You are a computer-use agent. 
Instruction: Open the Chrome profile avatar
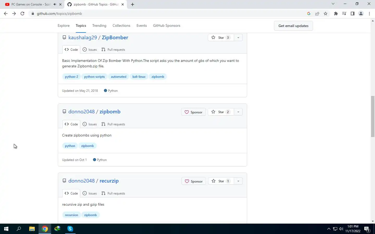(361, 14)
